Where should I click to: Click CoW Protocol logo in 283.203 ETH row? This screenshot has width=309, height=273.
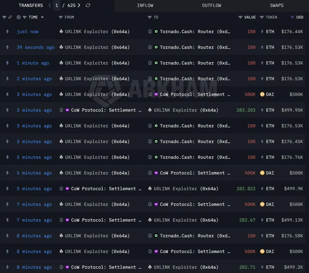point(67,110)
